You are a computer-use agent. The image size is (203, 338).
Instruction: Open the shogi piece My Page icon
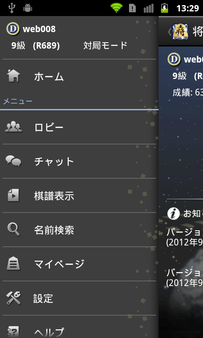point(14,264)
